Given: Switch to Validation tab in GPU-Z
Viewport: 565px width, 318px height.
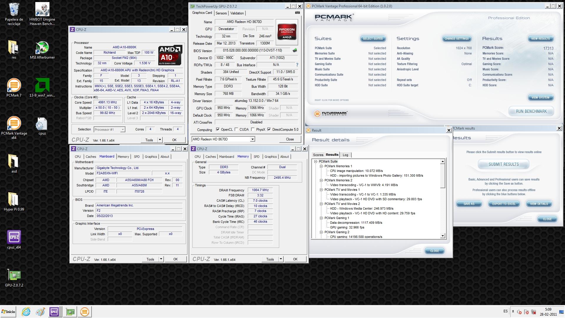Looking at the screenshot, I should [x=237, y=13].
